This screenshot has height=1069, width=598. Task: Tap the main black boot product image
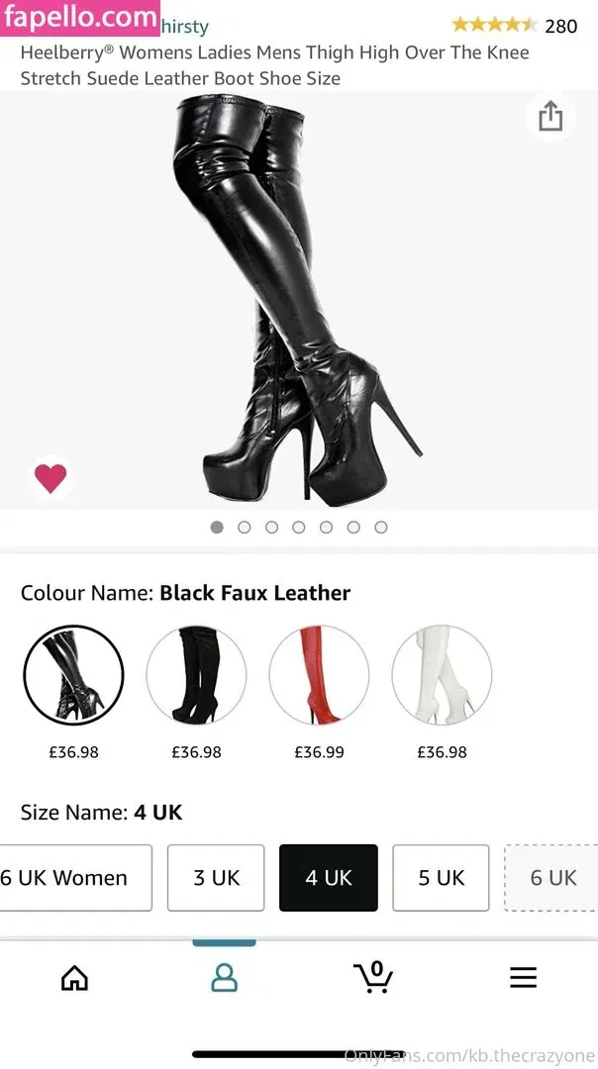(x=299, y=300)
